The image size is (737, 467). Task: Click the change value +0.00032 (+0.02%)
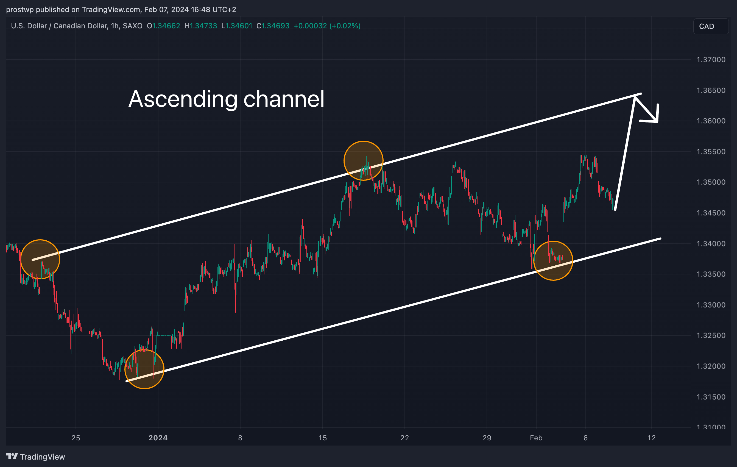pyautogui.click(x=327, y=26)
